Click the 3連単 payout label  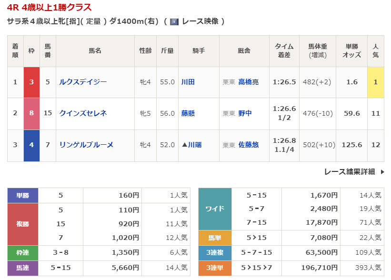point(215,268)
